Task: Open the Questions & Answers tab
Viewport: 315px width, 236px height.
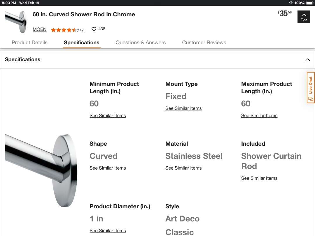Action: click(x=141, y=43)
